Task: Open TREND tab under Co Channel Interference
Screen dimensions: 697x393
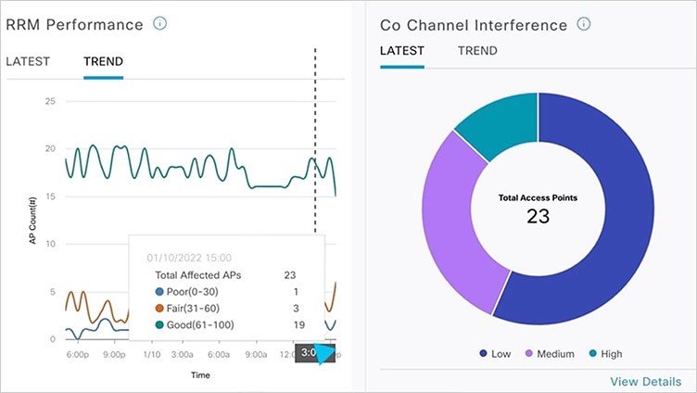Action: click(477, 51)
